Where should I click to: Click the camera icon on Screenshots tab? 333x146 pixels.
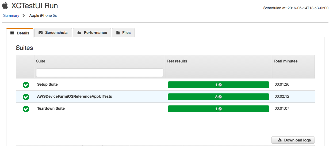(41, 33)
